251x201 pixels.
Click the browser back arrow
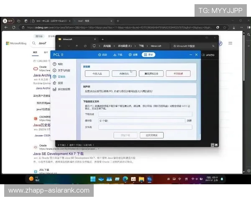coord(5,27)
